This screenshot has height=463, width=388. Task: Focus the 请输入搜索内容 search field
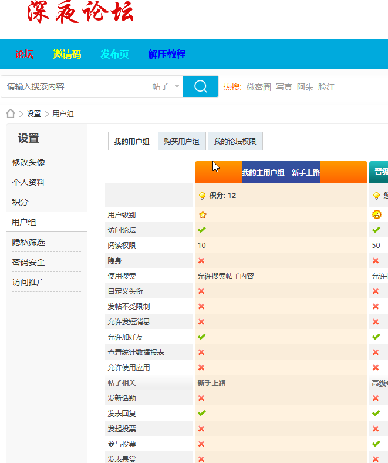(x=77, y=86)
